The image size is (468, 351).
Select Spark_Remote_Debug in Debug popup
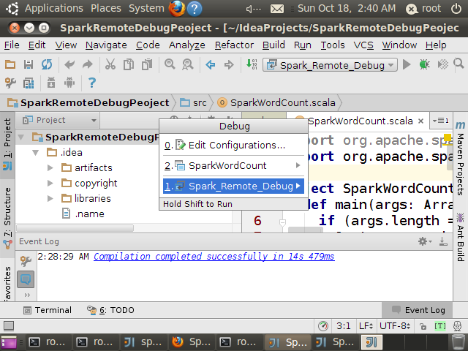coord(233,186)
